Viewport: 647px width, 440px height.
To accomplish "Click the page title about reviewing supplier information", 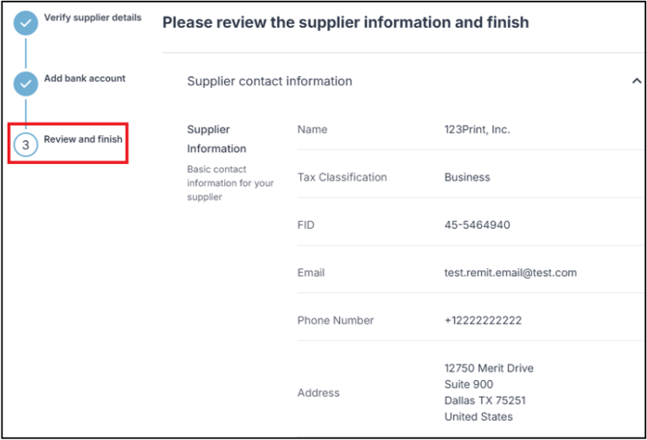I will pyautogui.click(x=346, y=22).
